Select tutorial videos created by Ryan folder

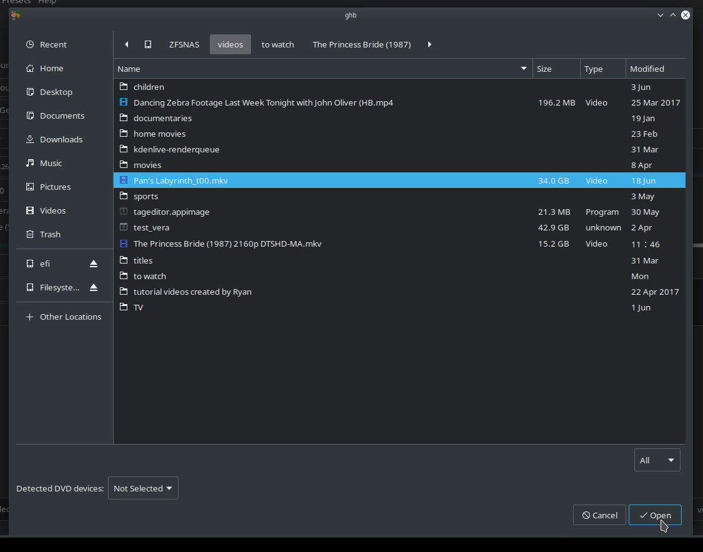click(x=400, y=292)
